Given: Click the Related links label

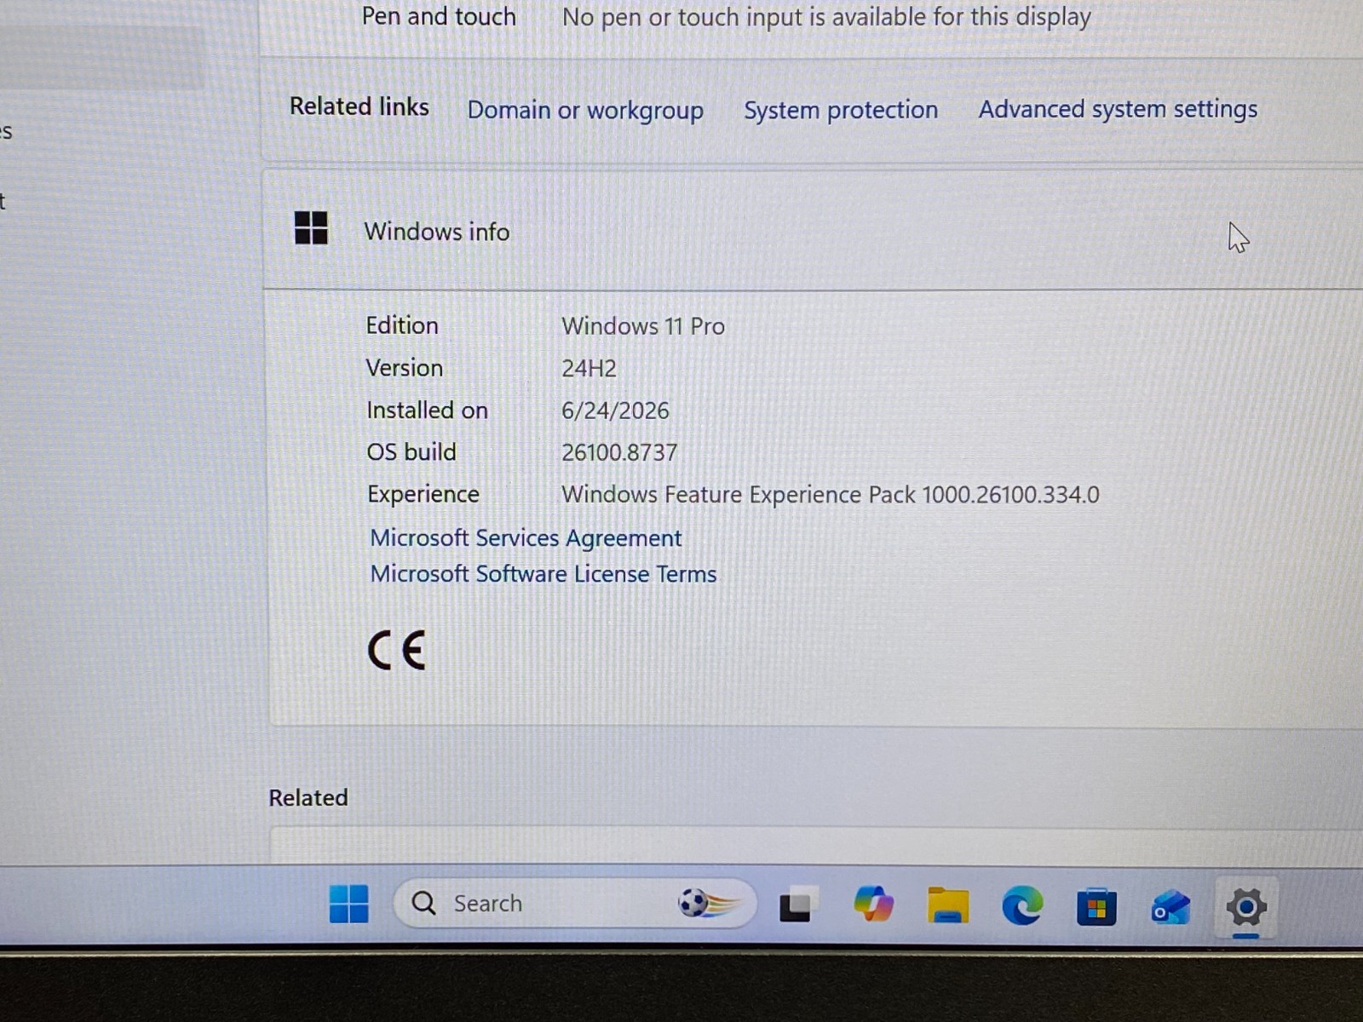Looking at the screenshot, I should click(359, 106).
